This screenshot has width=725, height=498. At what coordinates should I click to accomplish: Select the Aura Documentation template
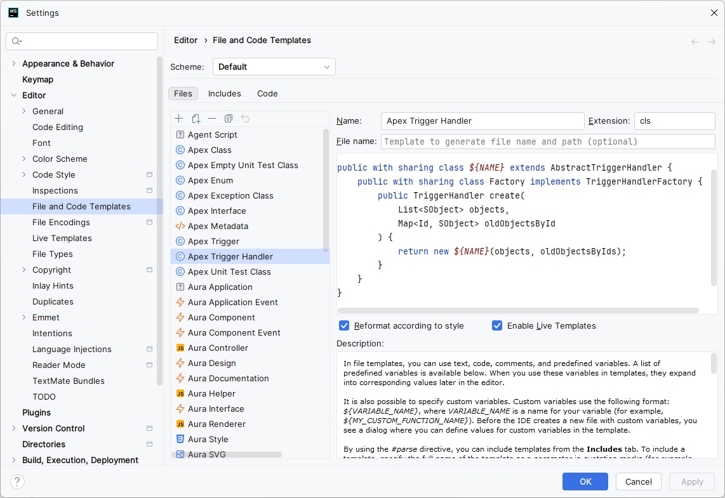point(249,378)
